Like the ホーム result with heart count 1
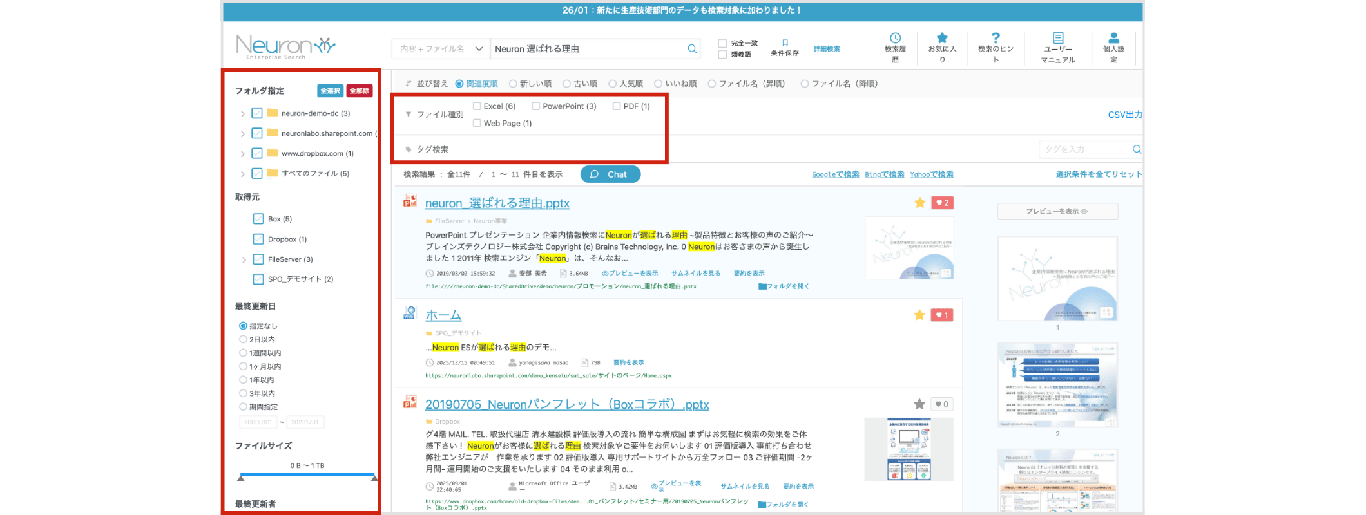The image size is (1366, 515). pyautogui.click(x=942, y=315)
